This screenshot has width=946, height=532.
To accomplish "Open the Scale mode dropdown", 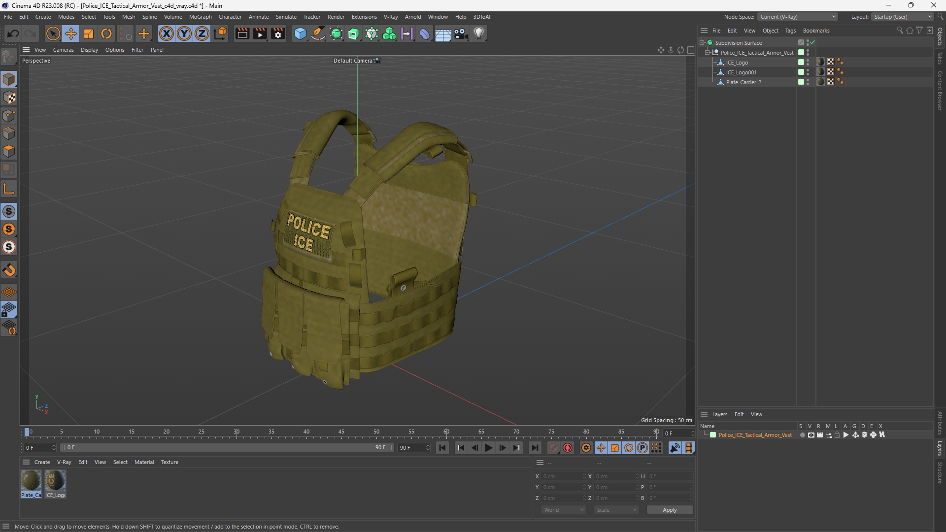I will pyautogui.click(x=616, y=510).
